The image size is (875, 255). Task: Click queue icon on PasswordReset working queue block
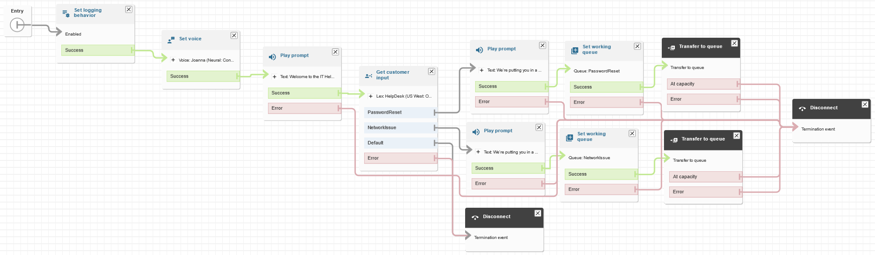pyautogui.click(x=574, y=50)
